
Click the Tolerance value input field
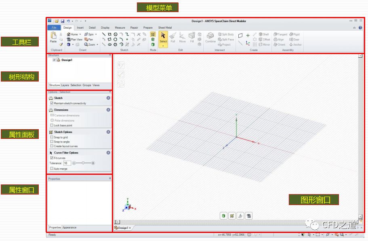click(67, 163)
